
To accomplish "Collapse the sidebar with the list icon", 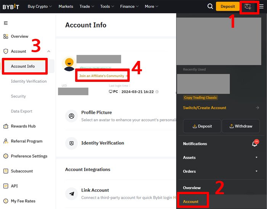I will [x=6, y=23].
